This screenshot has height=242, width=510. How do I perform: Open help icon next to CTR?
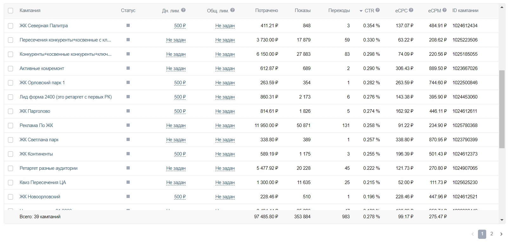(x=377, y=10)
